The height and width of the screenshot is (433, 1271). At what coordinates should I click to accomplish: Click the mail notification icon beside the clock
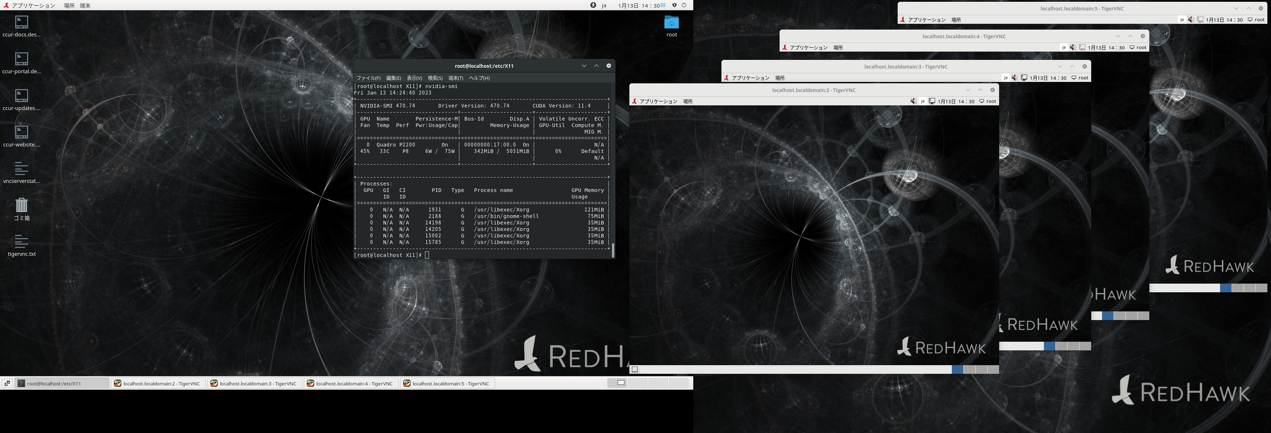coord(663,5)
